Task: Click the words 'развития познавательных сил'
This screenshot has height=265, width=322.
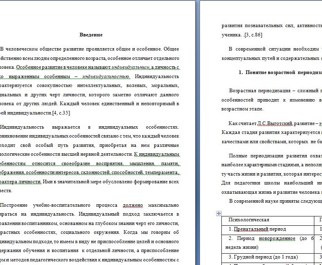Action: pyautogui.click(x=258, y=26)
